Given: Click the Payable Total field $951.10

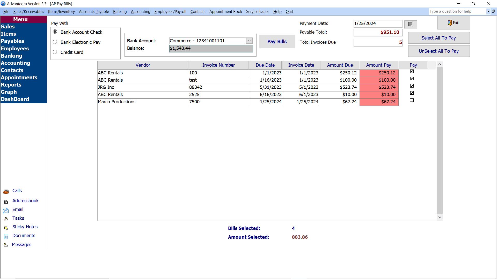Looking at the screenshot, I should click(x=378, y=33).
